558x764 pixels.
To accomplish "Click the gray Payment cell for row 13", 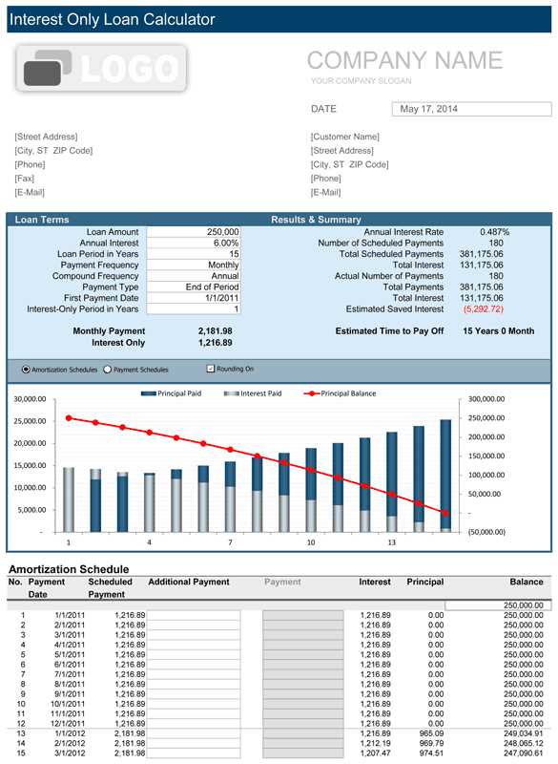I will 303,733.
